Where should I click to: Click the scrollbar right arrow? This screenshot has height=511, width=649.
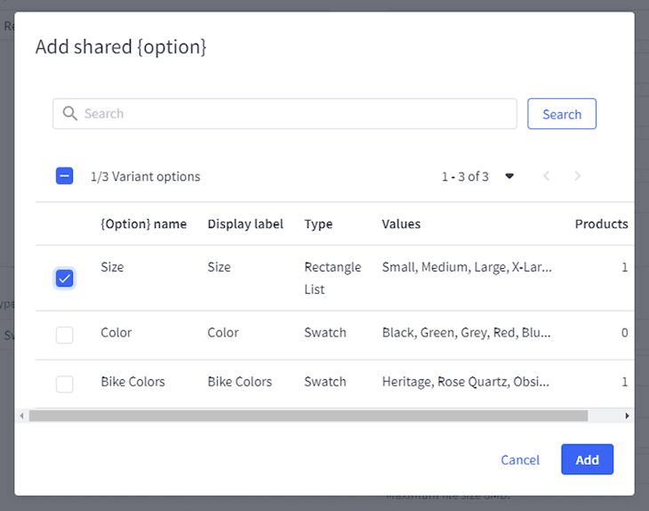tap(627, 416)
